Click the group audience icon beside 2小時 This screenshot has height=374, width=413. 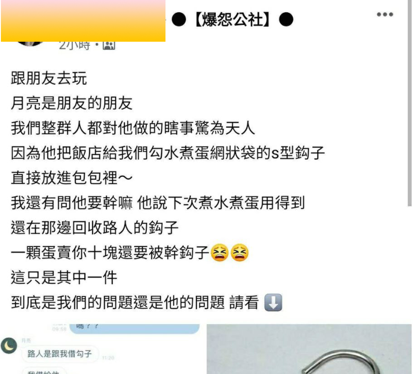(109, 45)
